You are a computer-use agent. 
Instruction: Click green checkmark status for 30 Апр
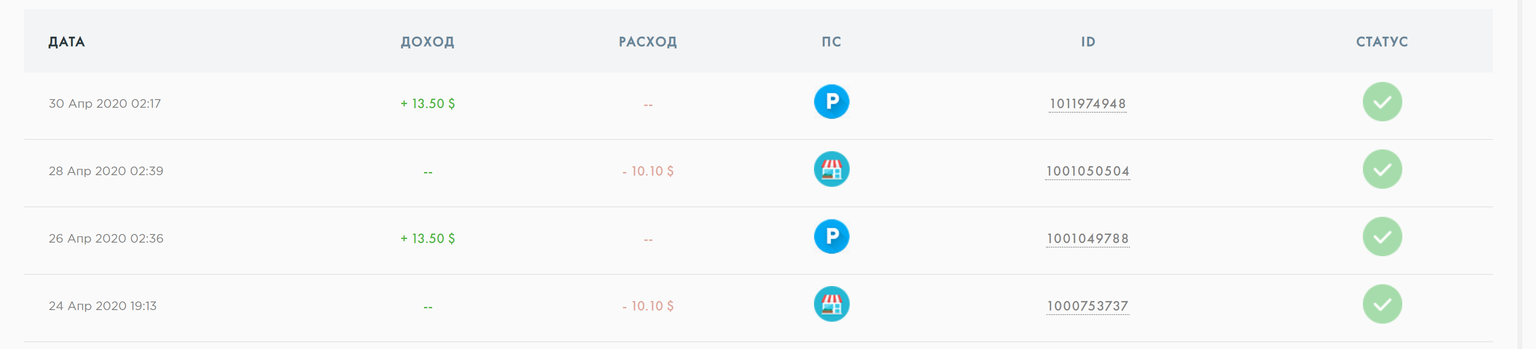coord(1381,102)
